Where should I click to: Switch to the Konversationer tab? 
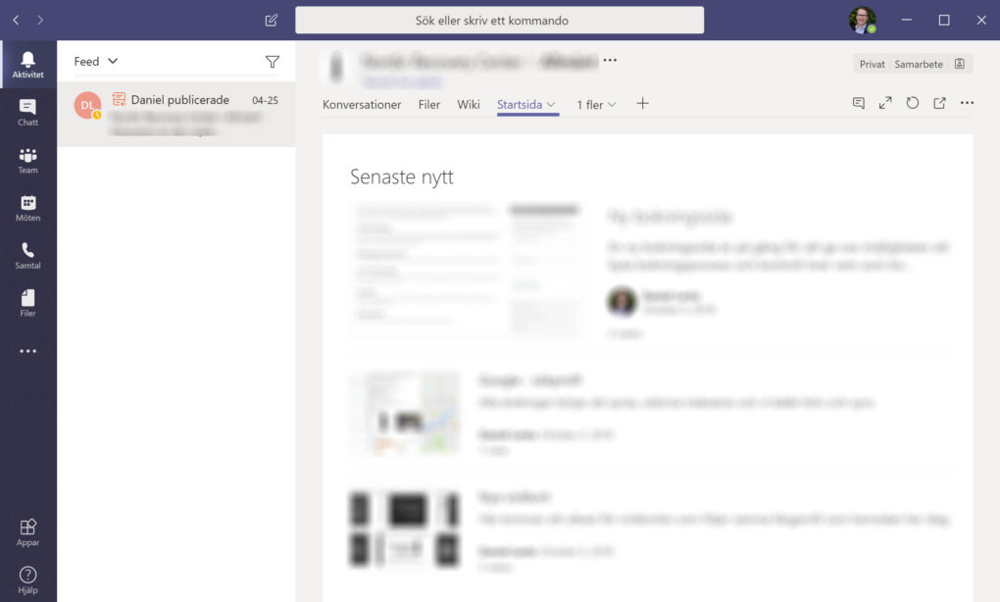click(x=362, y=105)
